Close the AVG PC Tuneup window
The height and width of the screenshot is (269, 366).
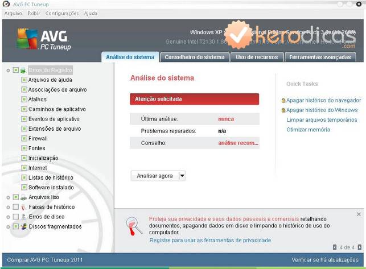(x=359, y=4)
